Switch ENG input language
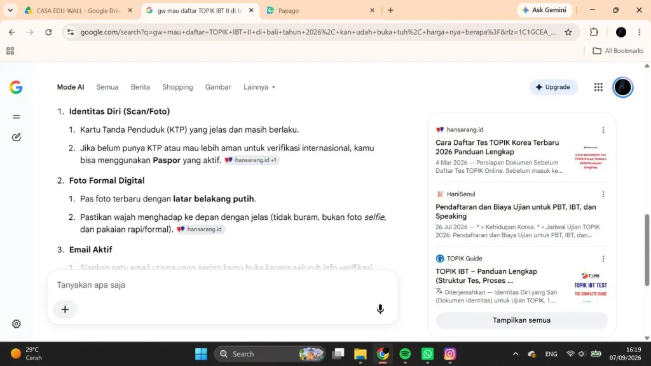The image size is (651, 366). point(551,354)
